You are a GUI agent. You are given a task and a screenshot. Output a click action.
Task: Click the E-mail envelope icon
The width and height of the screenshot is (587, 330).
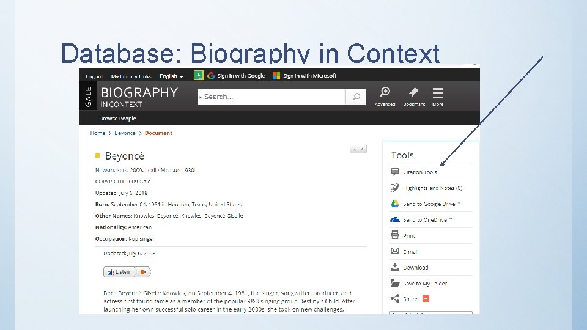[395, 251]
